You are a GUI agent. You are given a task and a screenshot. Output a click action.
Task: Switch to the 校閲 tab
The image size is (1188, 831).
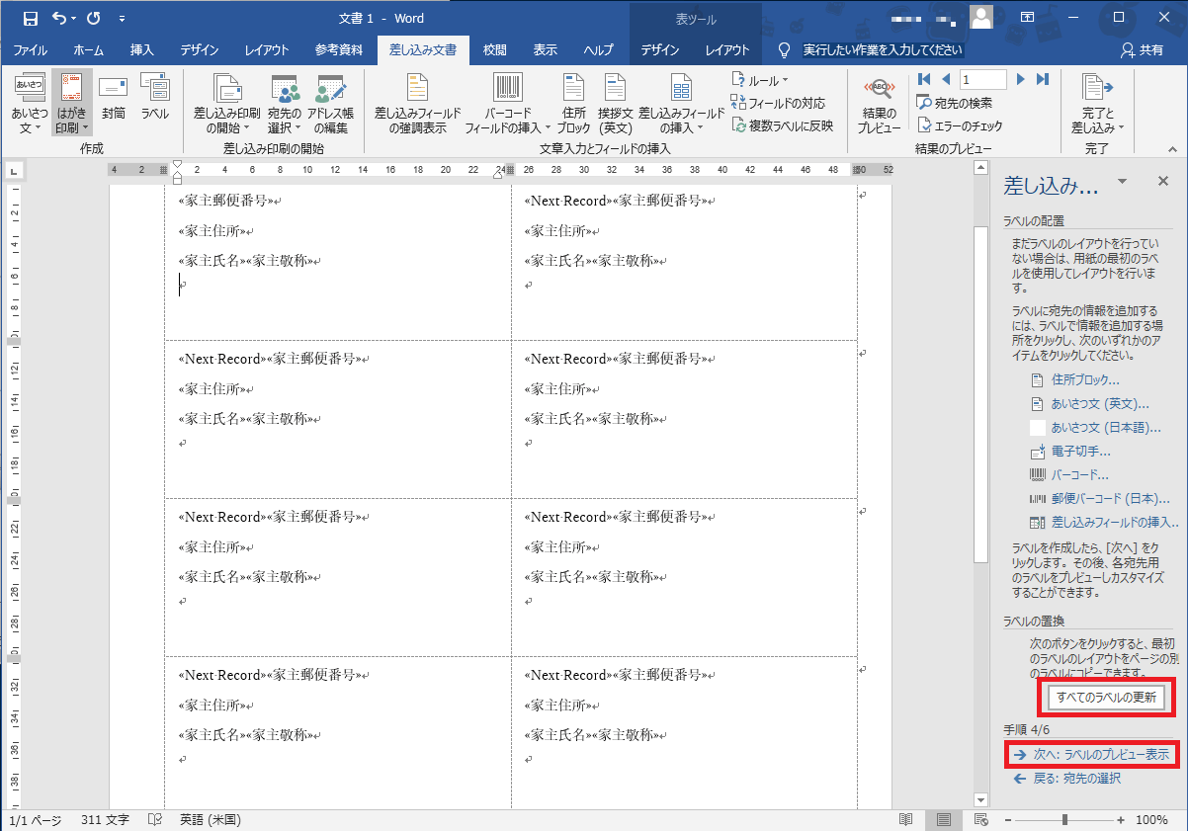[494, 50]
